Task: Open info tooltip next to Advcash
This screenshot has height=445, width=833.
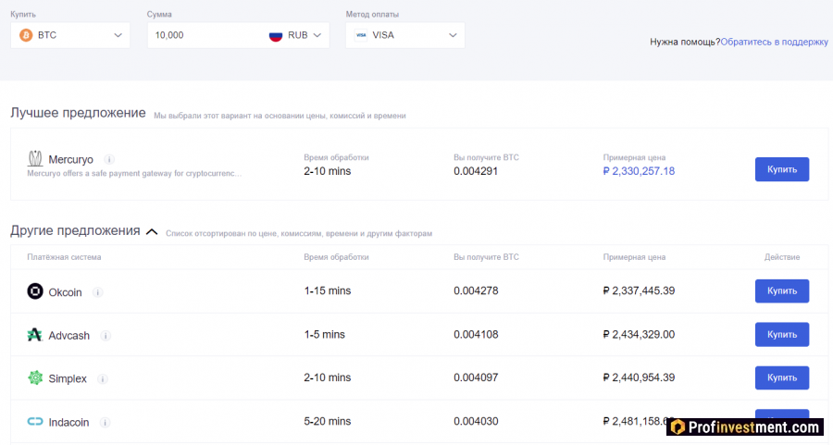Action: pyautogui.click(x=106, y=336)
